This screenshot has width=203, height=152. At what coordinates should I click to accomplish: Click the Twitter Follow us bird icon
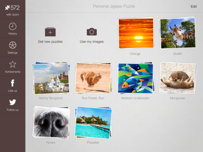click(x=13, y=102)
